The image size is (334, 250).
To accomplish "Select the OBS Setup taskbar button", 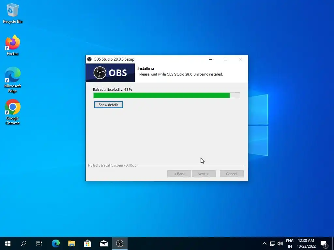I will tap(120, 243).
